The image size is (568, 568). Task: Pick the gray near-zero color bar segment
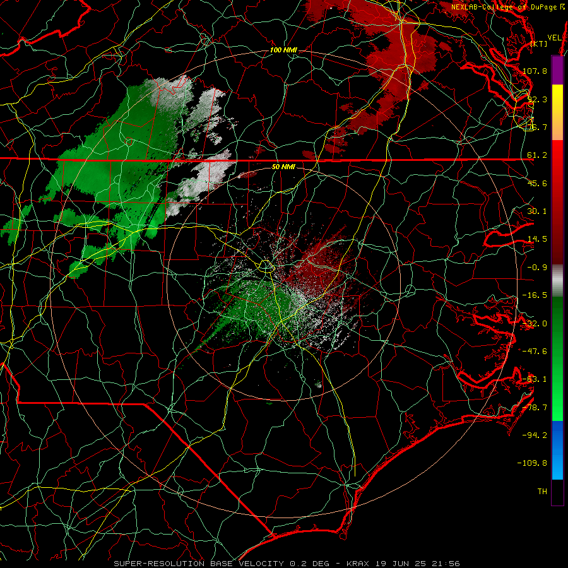click(557, 281)
